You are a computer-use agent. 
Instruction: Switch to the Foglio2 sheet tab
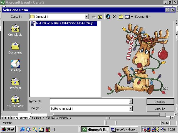[x=50, y=118]
